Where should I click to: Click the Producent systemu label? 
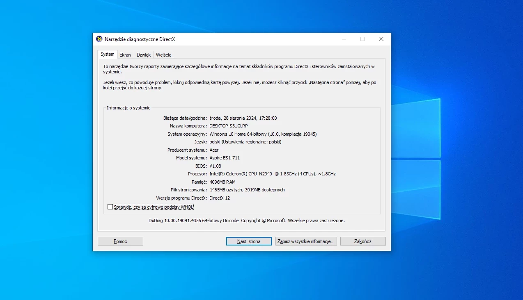(187, 150)
